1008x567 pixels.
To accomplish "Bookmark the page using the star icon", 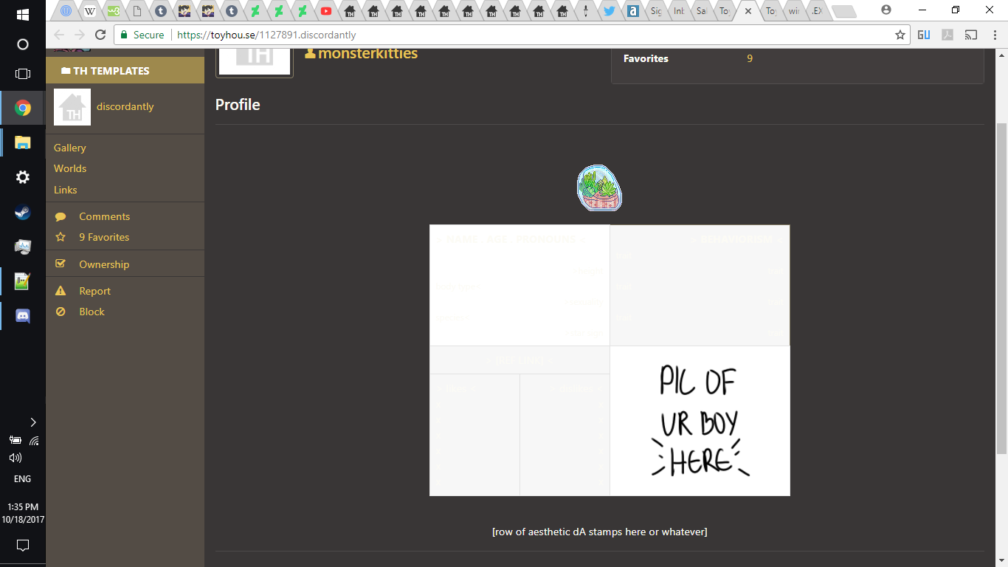I will [900, 34].
